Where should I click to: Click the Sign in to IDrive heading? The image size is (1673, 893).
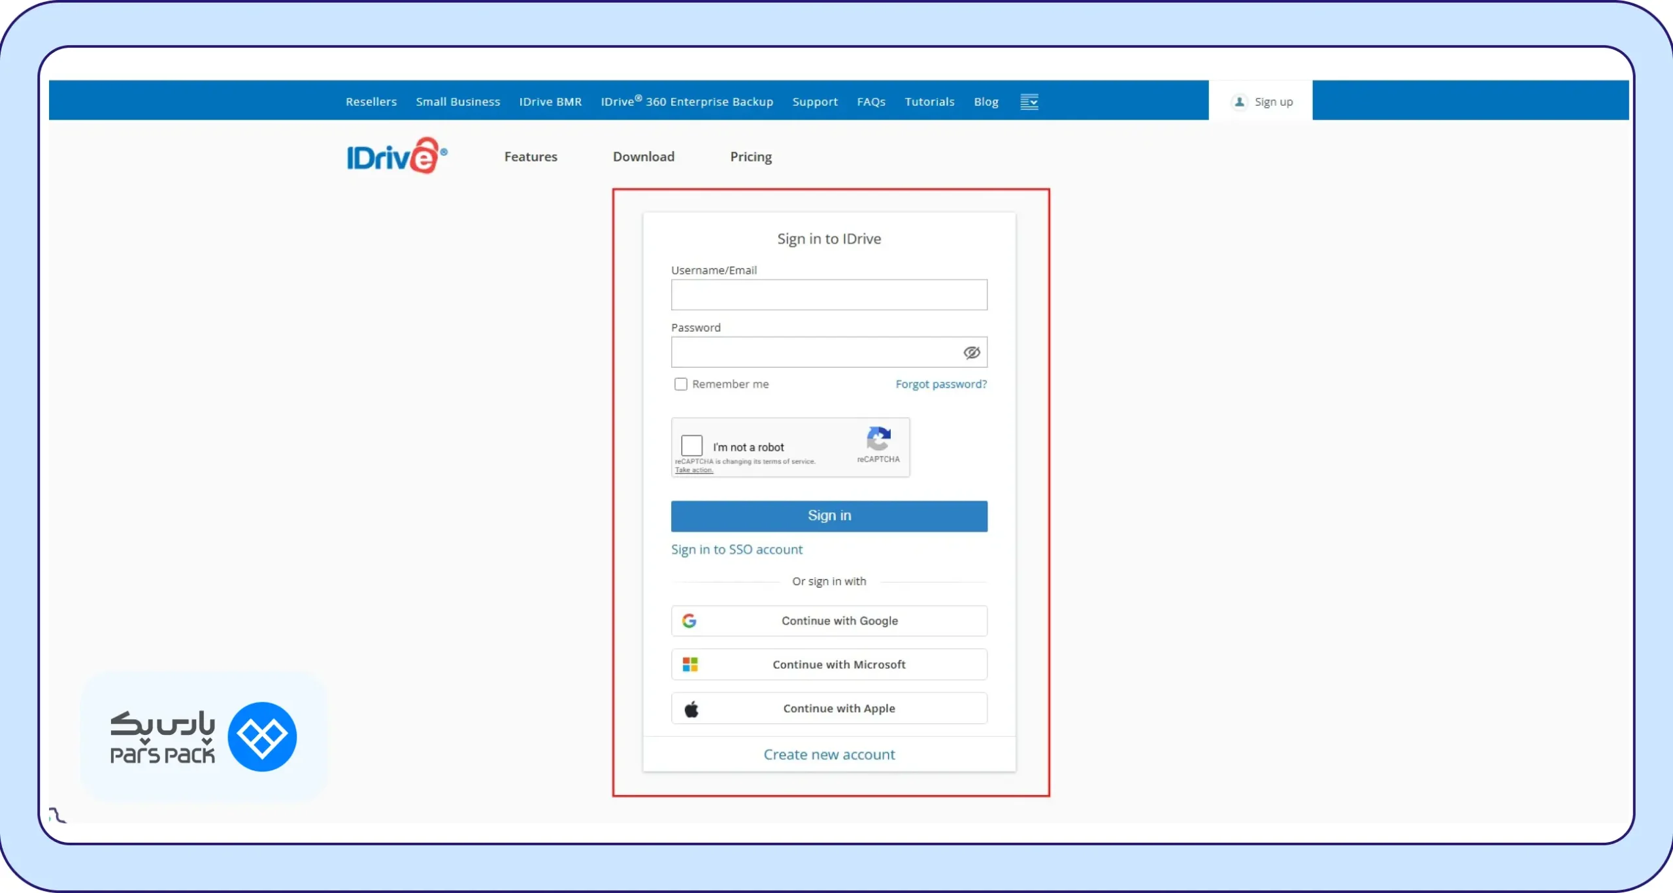click(829, 239)
